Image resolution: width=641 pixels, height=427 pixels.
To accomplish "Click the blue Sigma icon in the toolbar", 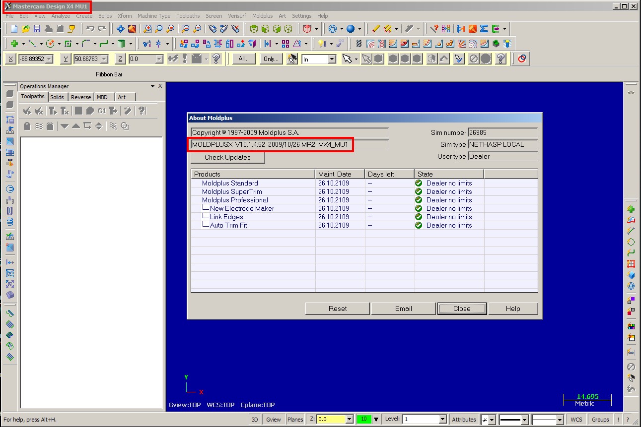I will click(484, 29).
